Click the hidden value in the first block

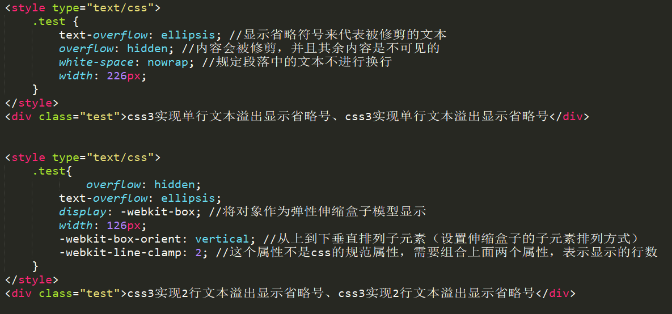click(147, 49)
